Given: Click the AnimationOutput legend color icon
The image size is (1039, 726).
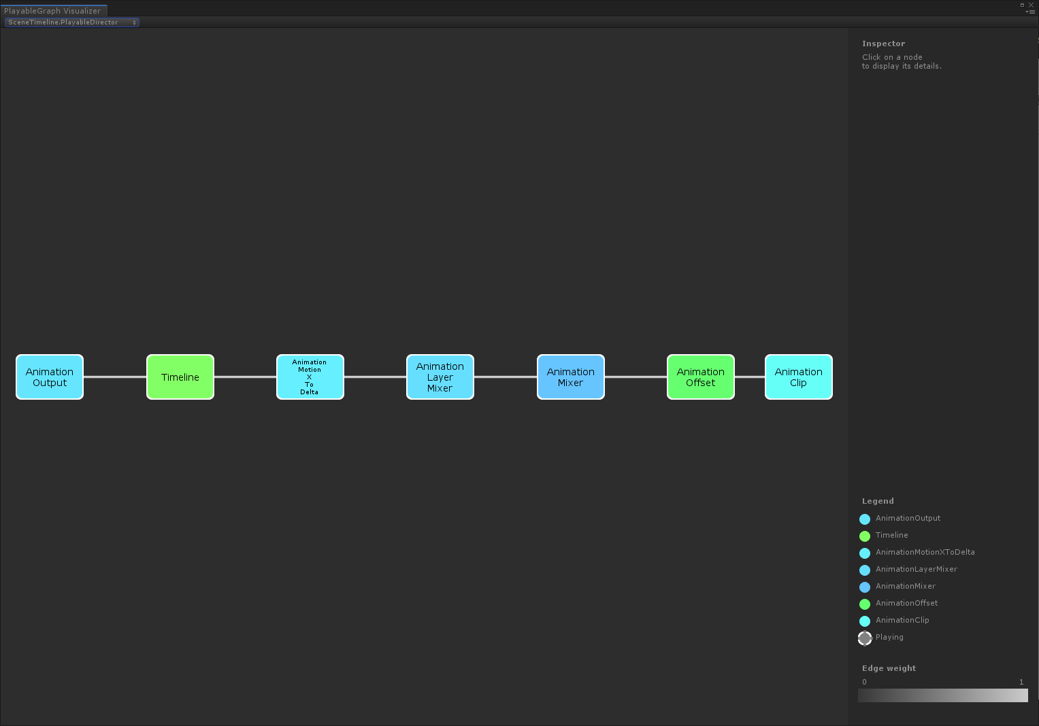Looking at the screenshot, I should coord(864,519).
